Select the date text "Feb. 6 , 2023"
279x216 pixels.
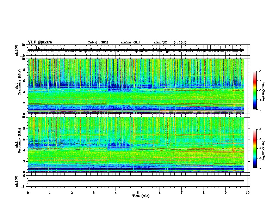[98, 42]
